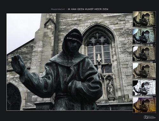Pick the warm beige-toned thumbnail
The height and width of the screenshot is (121, 159).
(144, 71)
